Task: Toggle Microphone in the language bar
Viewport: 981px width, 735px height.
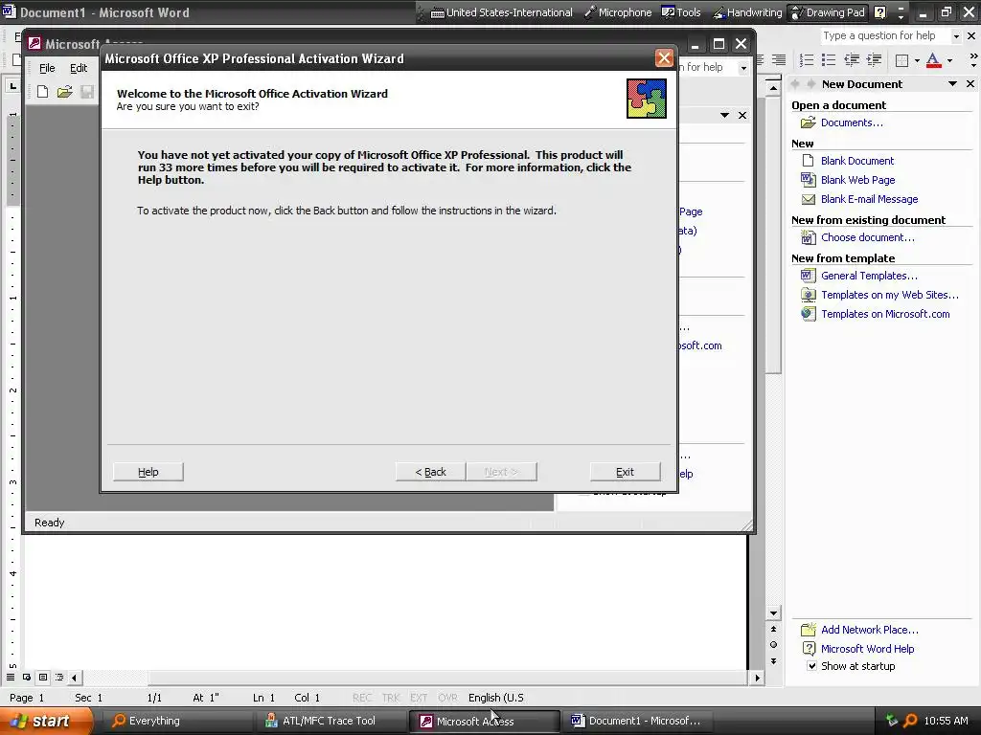Action: (x=618, y=12)
